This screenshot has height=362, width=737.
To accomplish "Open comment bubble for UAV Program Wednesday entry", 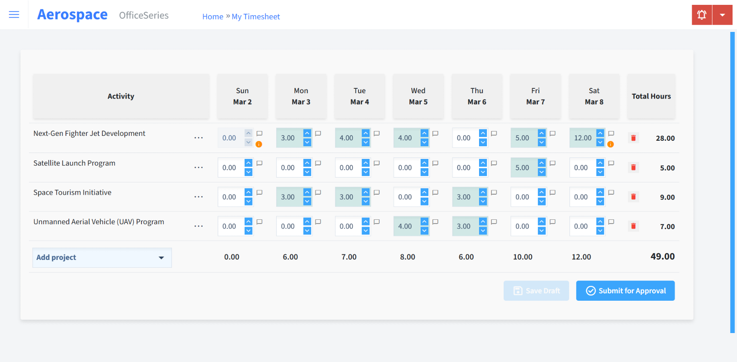I will [435, 221].
